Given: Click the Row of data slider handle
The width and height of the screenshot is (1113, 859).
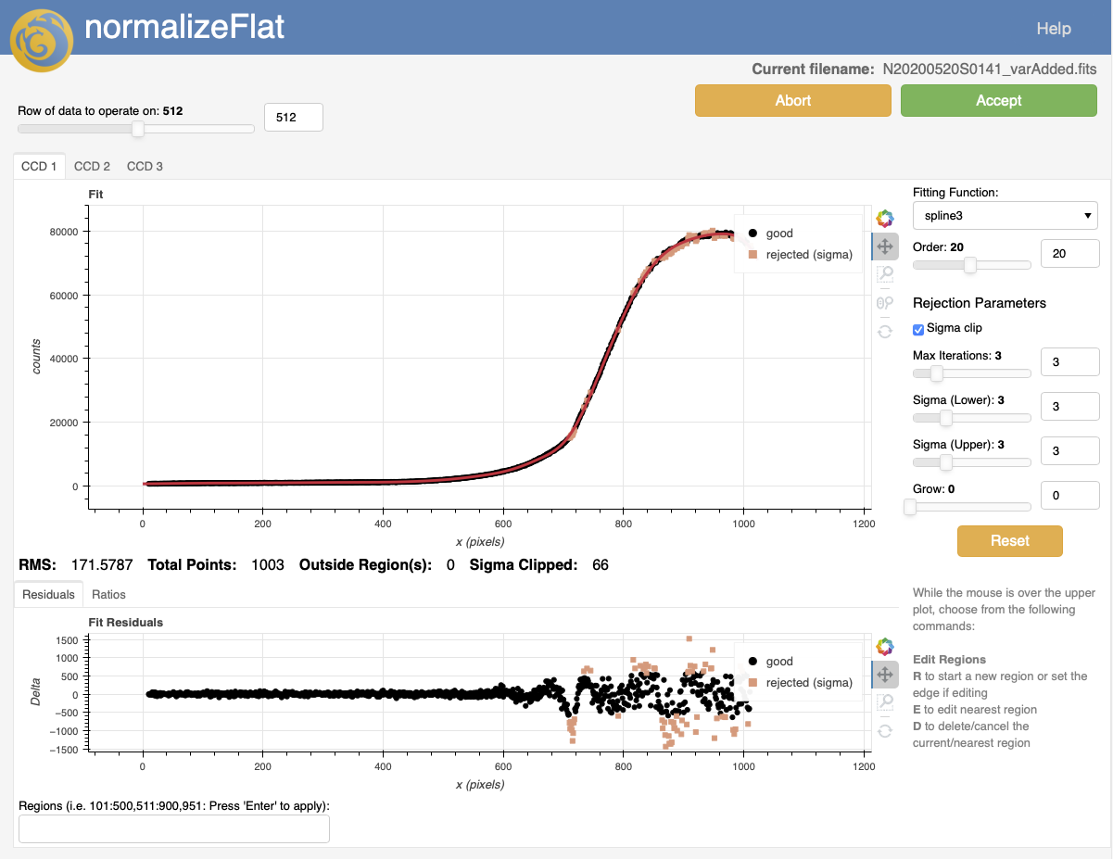Looking at the screenshot, I should click(x=137, y=129).
